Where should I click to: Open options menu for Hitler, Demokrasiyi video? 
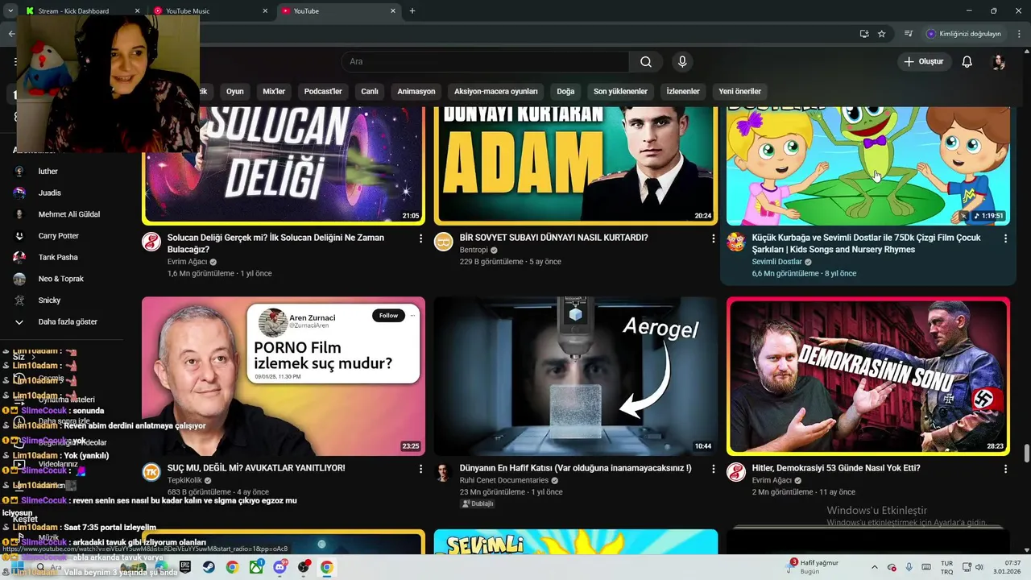1005,469
